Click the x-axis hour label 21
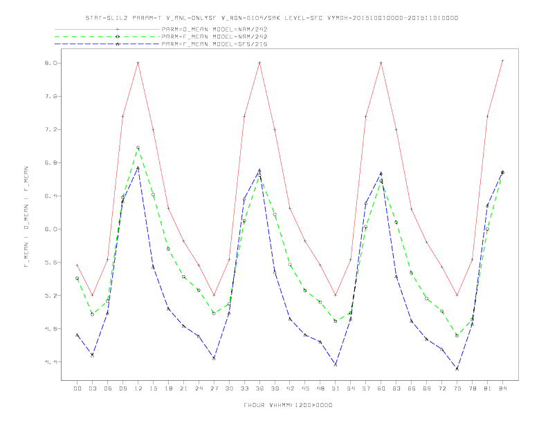 (183, 388)
